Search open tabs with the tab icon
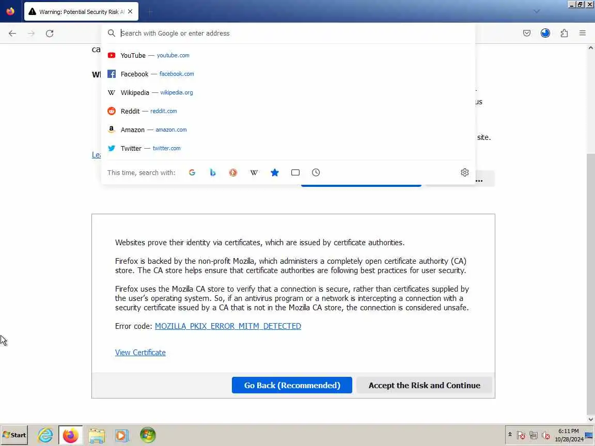 [295, 172]
